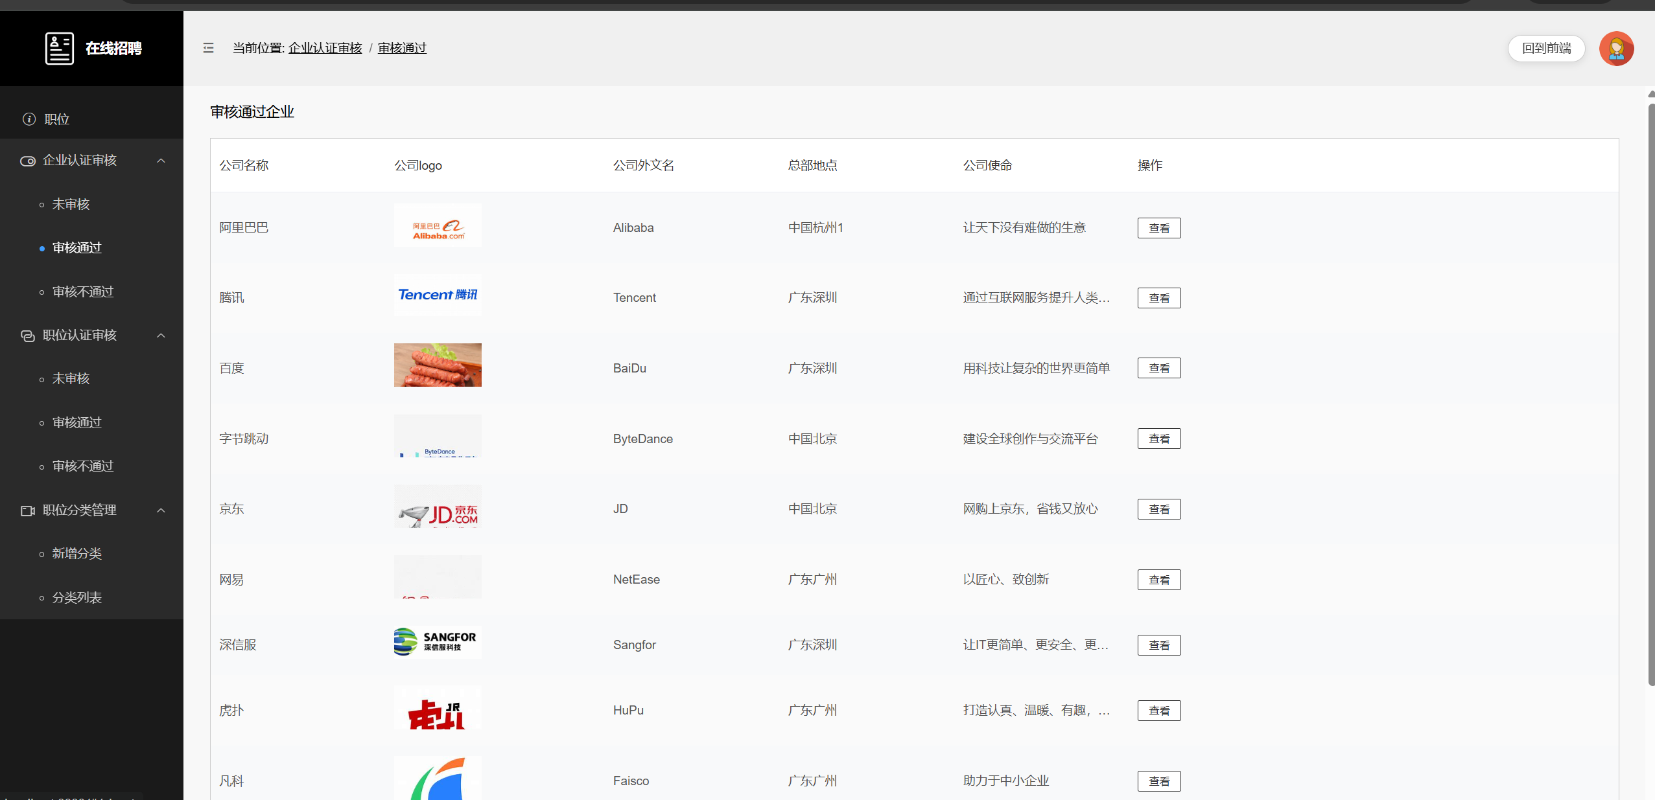Image resolution: width=1655 pixels, height=800 pixels.
Task: Click 查看 button for 深信服
Action: click(1158, 645)
